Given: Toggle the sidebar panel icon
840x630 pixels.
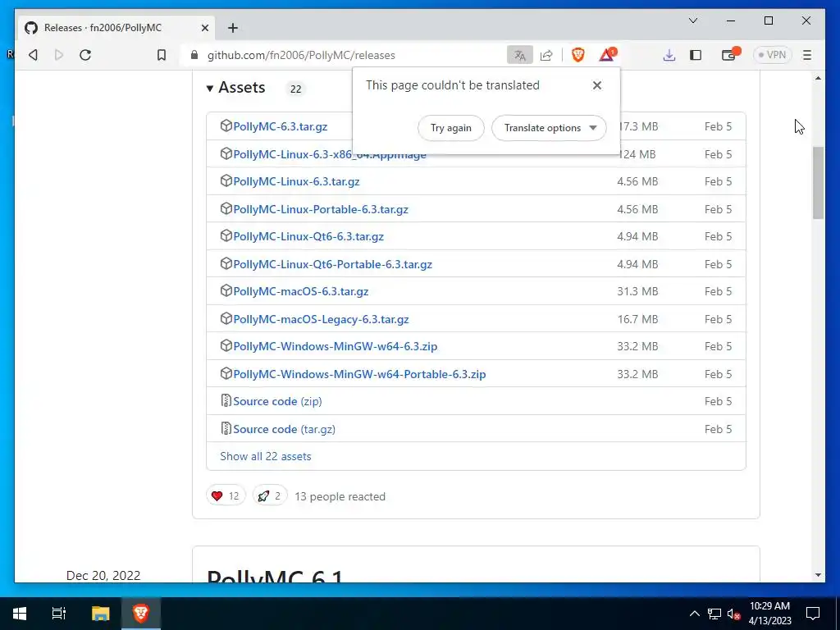Looking at the screenshot, I should (x=696, y=55).
